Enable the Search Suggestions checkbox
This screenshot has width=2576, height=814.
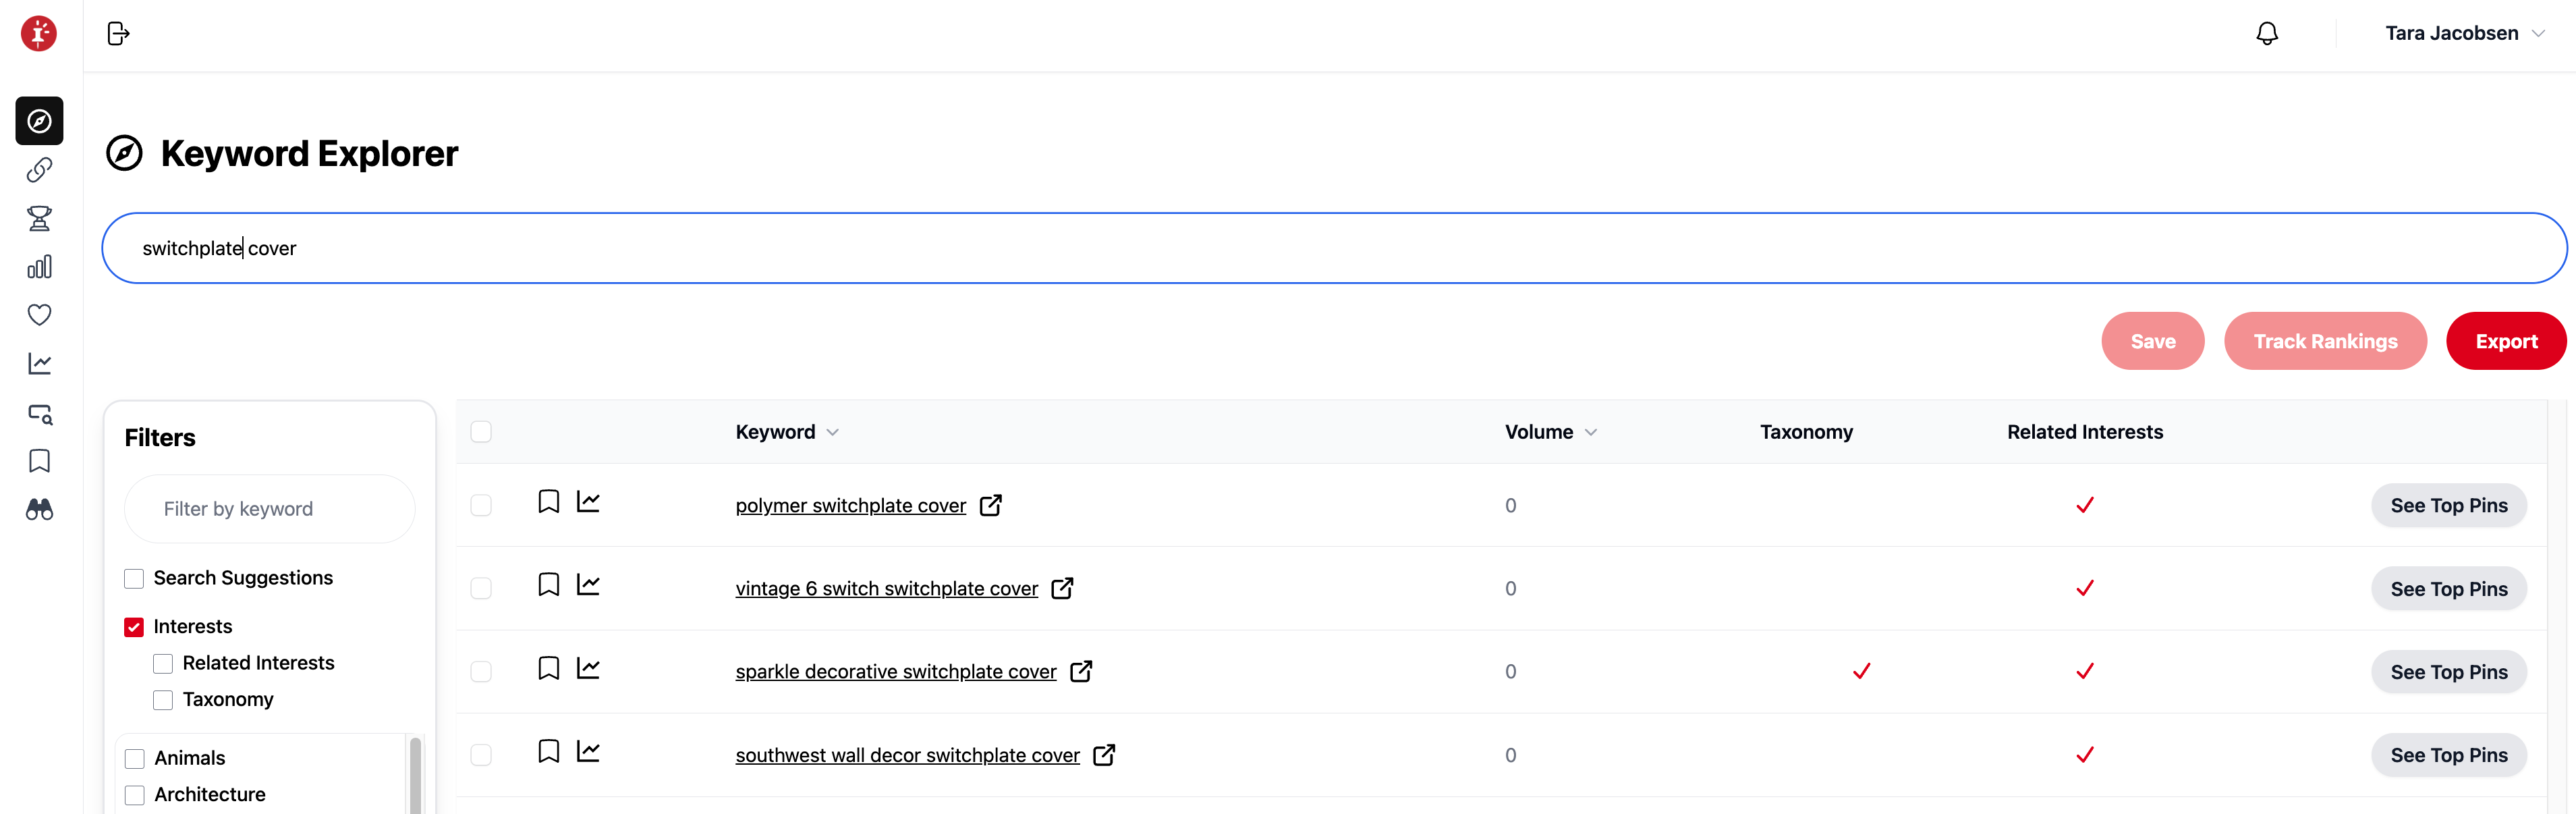(x=134, y=579)
